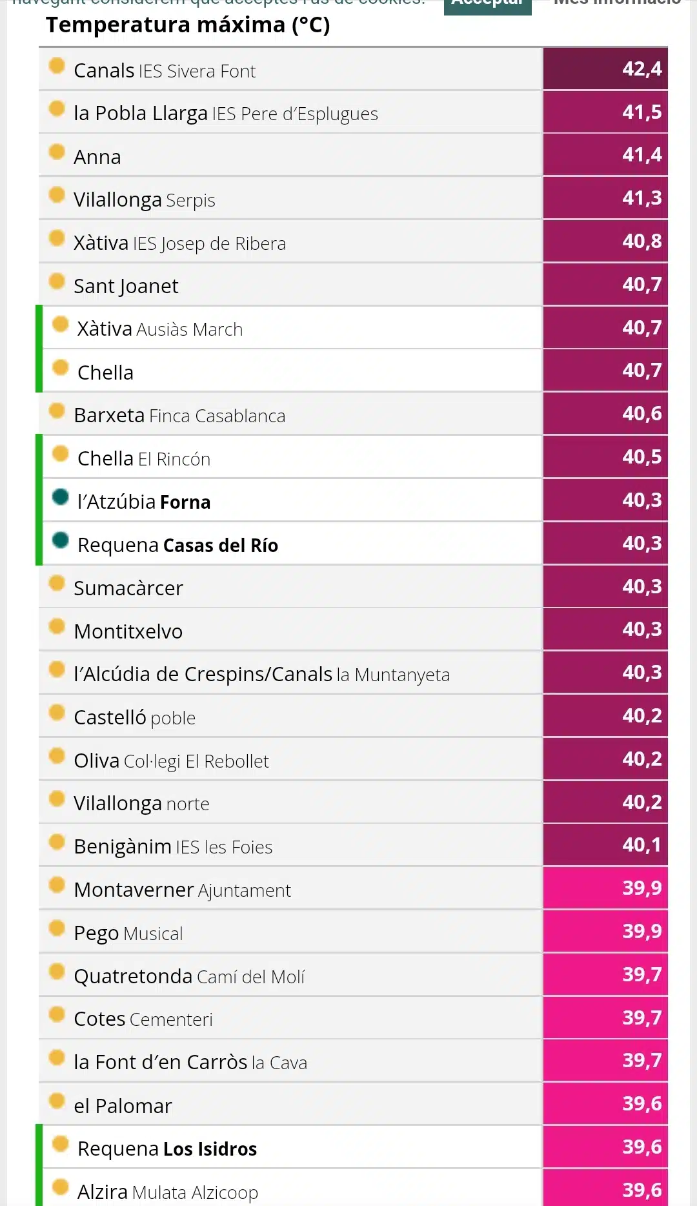
Task: Click the yellow dot beside Pego Musical
Action: coord(57,928)
